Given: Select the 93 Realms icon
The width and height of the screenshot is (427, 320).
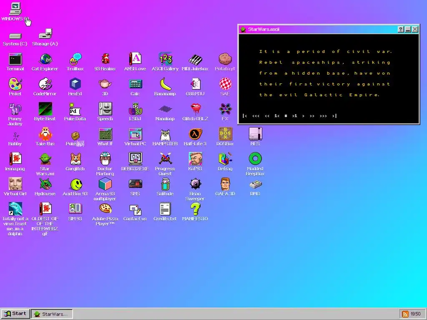Looking at the screenshot, I should pyautogui.click(x=105, y=62).
